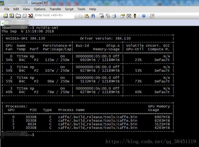This screenshot has width=199, height=147.
Task: Click the 76W / 250W power value
Action: 58,92
